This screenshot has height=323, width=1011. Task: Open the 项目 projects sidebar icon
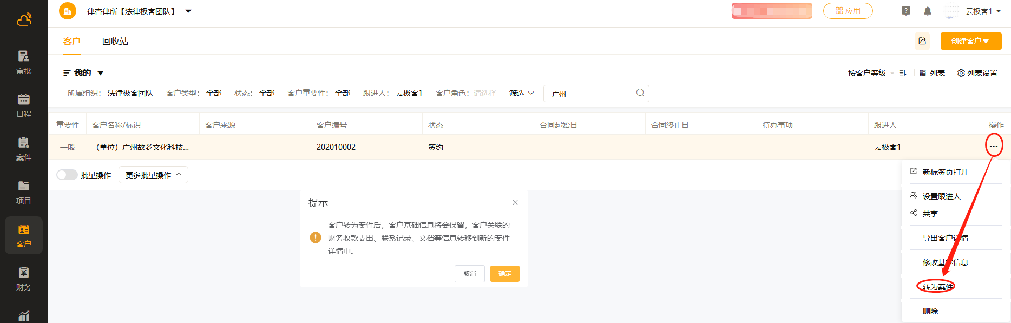tap(24, 192)
